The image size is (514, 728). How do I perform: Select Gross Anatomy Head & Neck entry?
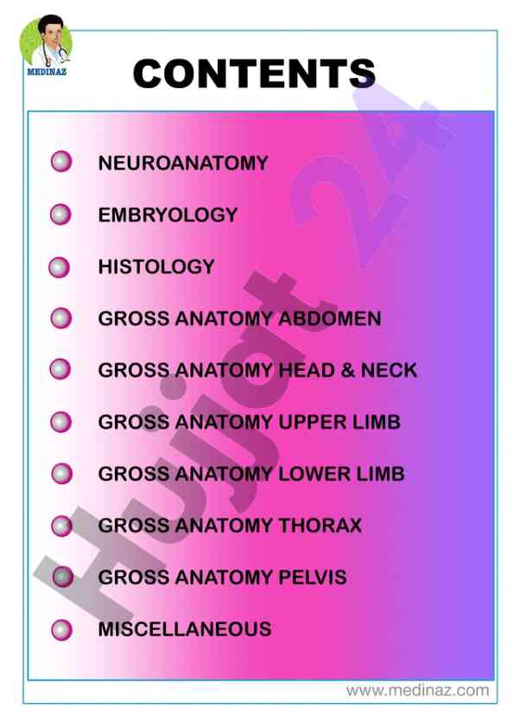tap(257, 371)
